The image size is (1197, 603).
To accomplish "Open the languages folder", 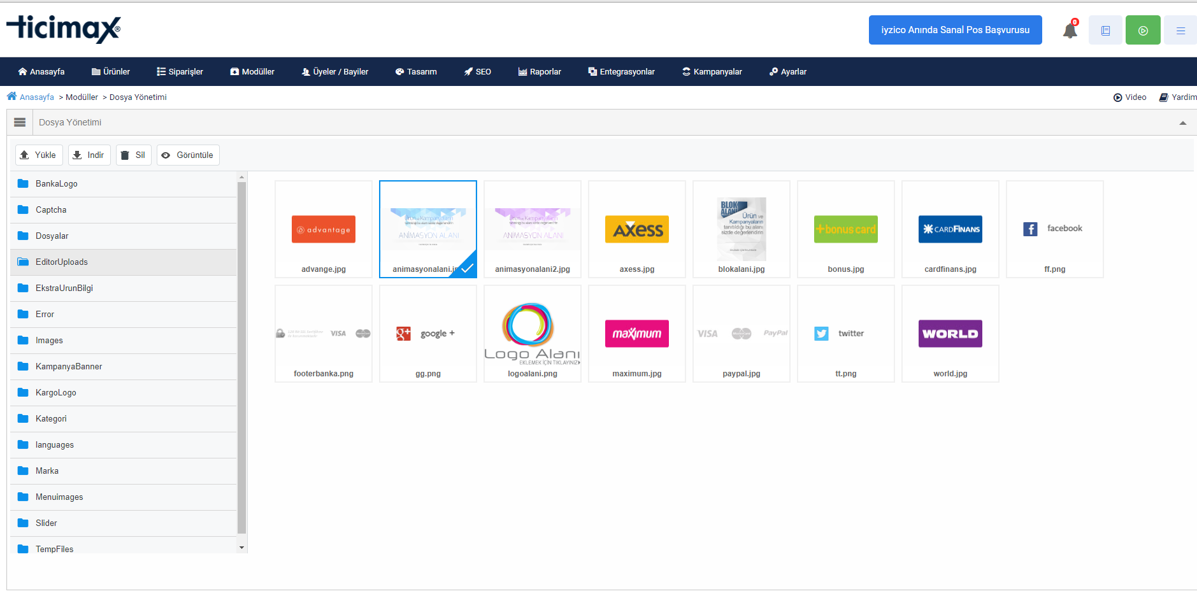I will (124, 444).
